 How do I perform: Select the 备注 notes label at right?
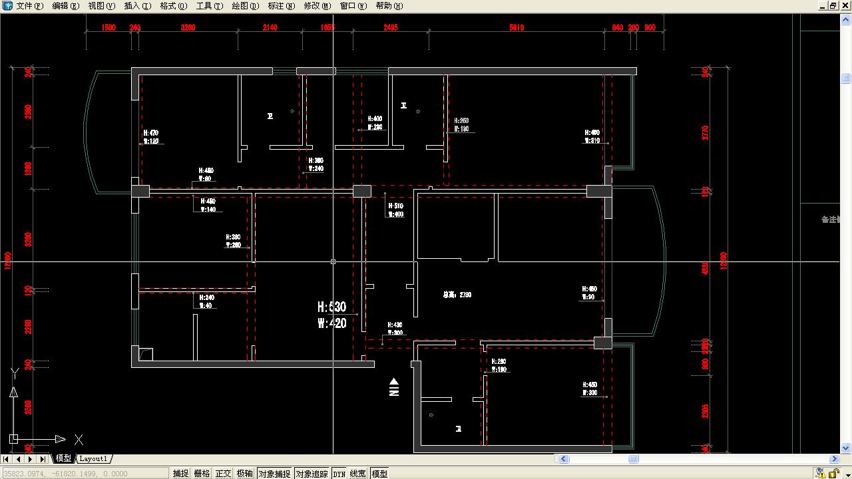(x=831, y=220)
